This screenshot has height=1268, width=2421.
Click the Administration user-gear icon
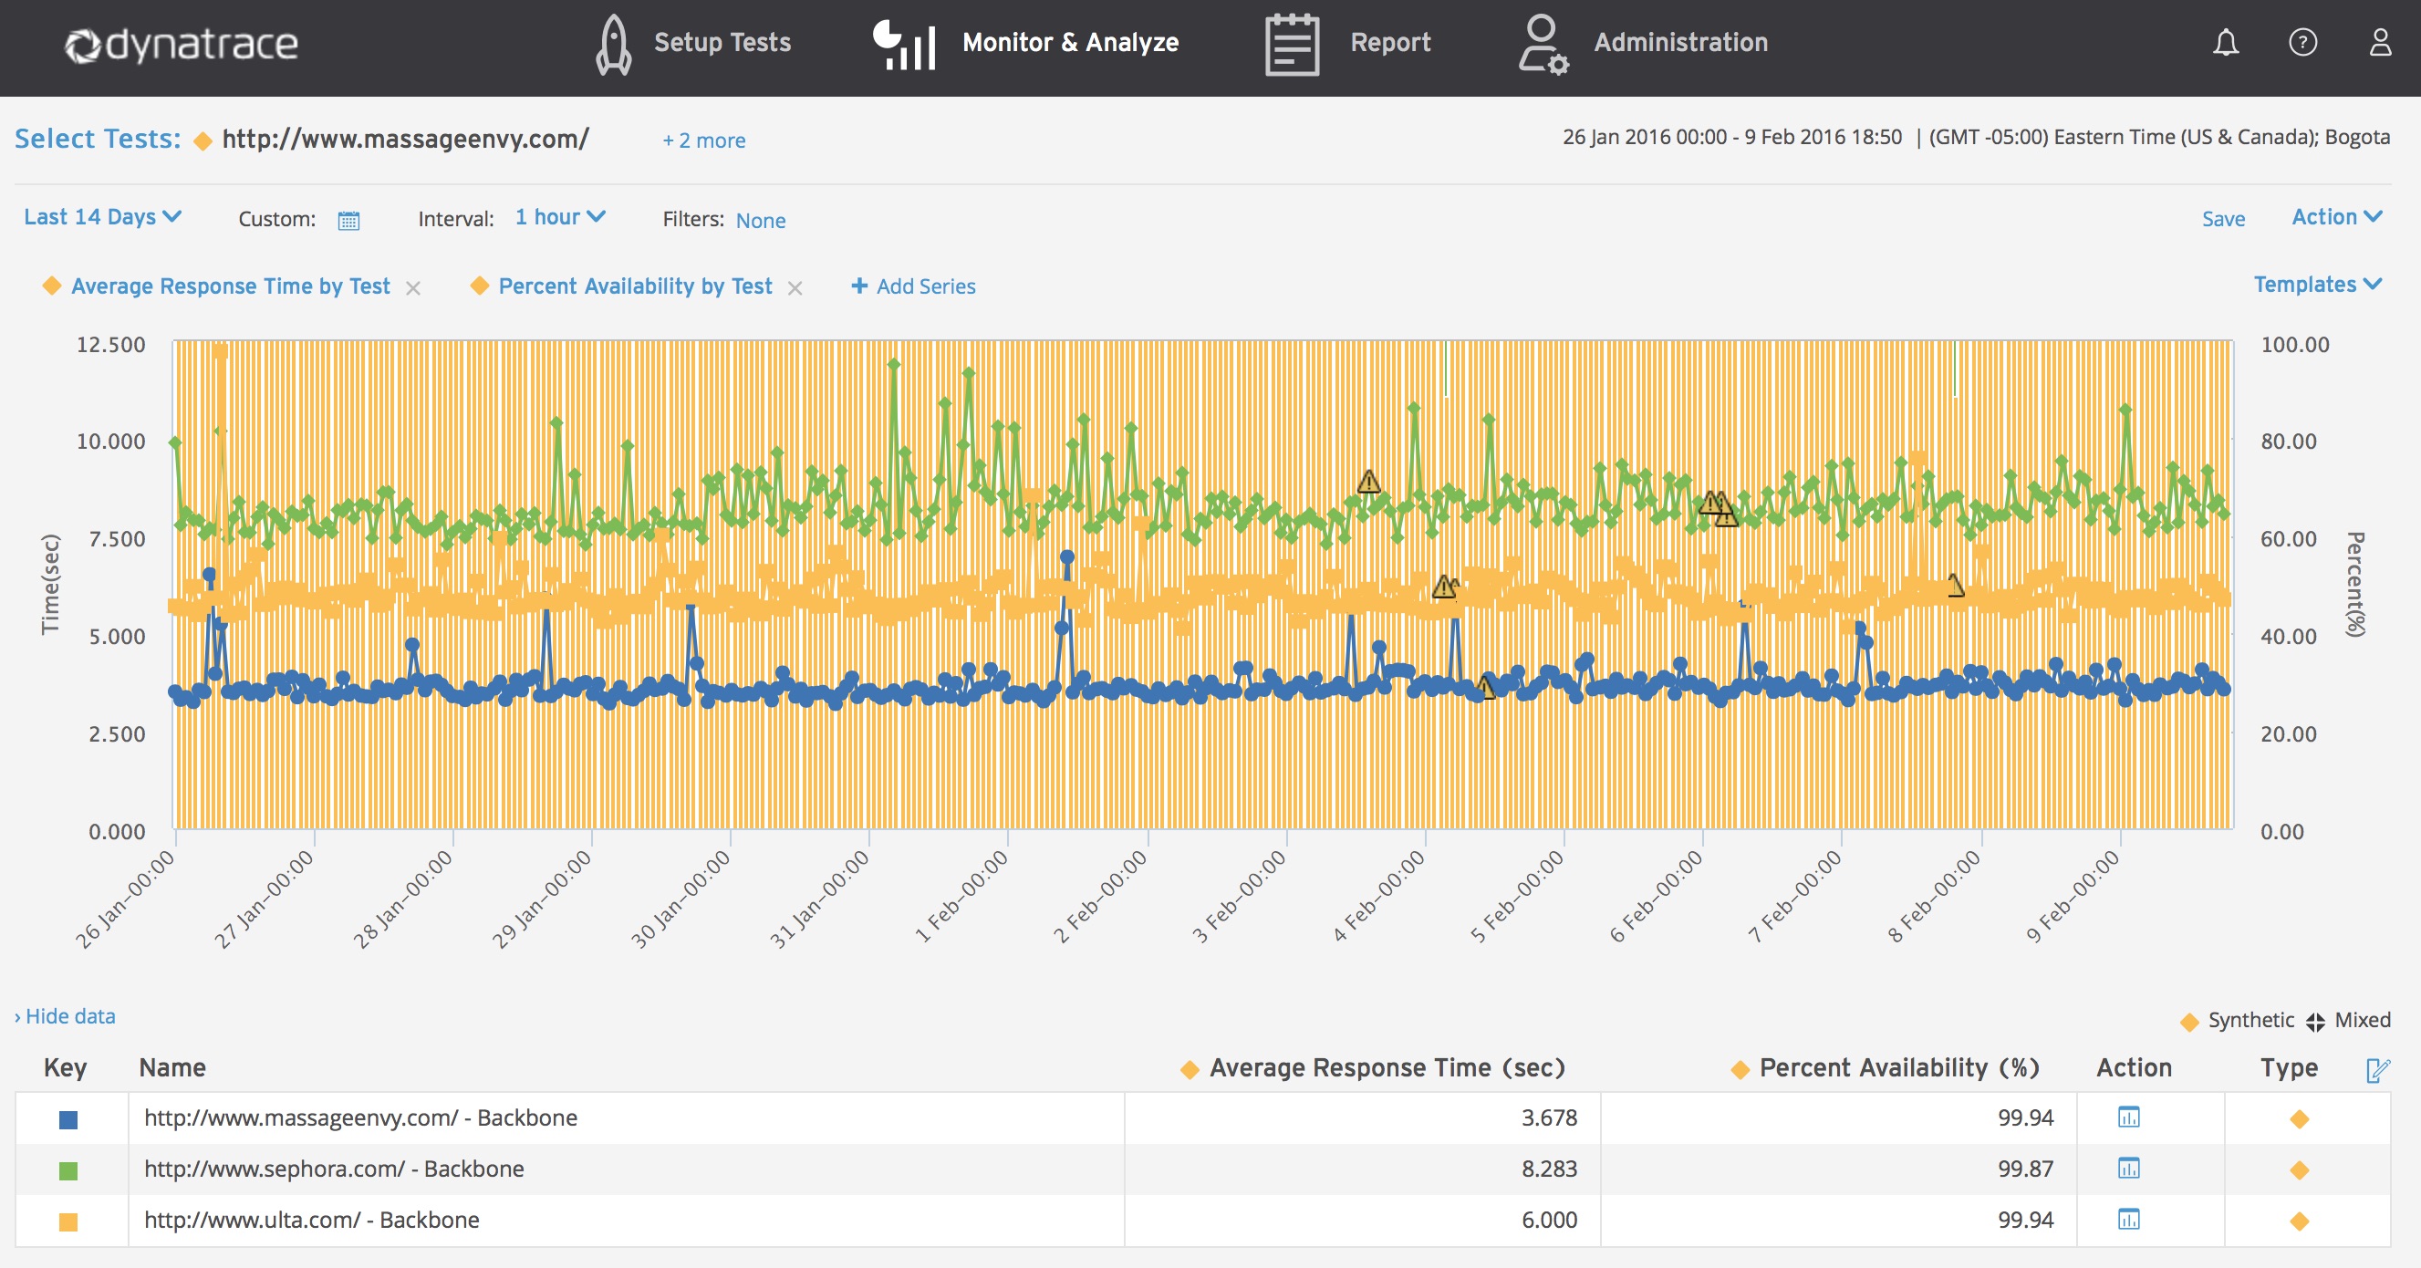coord(1543,43)
